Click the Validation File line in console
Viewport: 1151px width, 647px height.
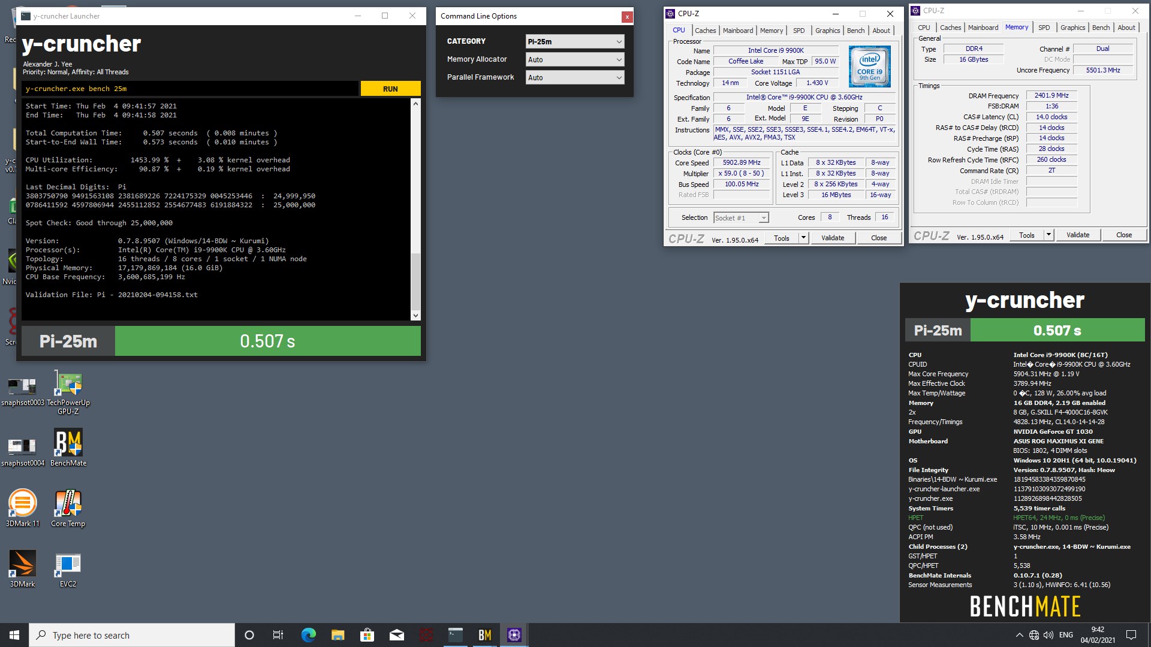pyautogui.click(x=112, y=295)
